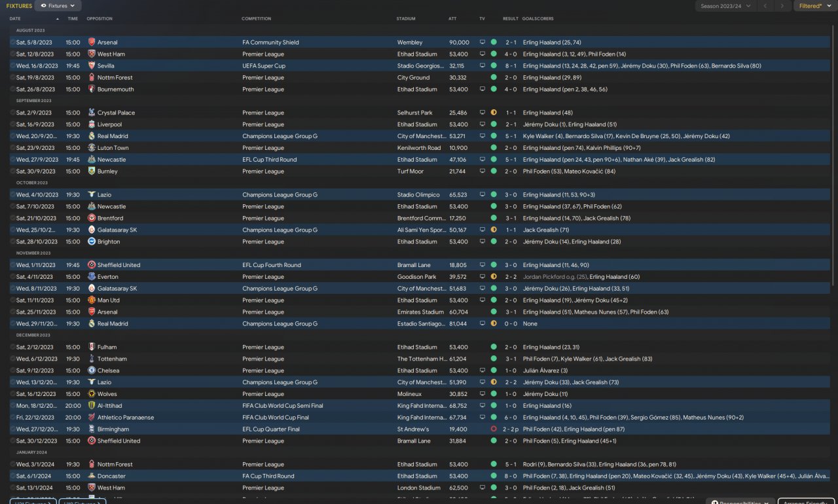Select the Burnley club crest

pos(92,171)
